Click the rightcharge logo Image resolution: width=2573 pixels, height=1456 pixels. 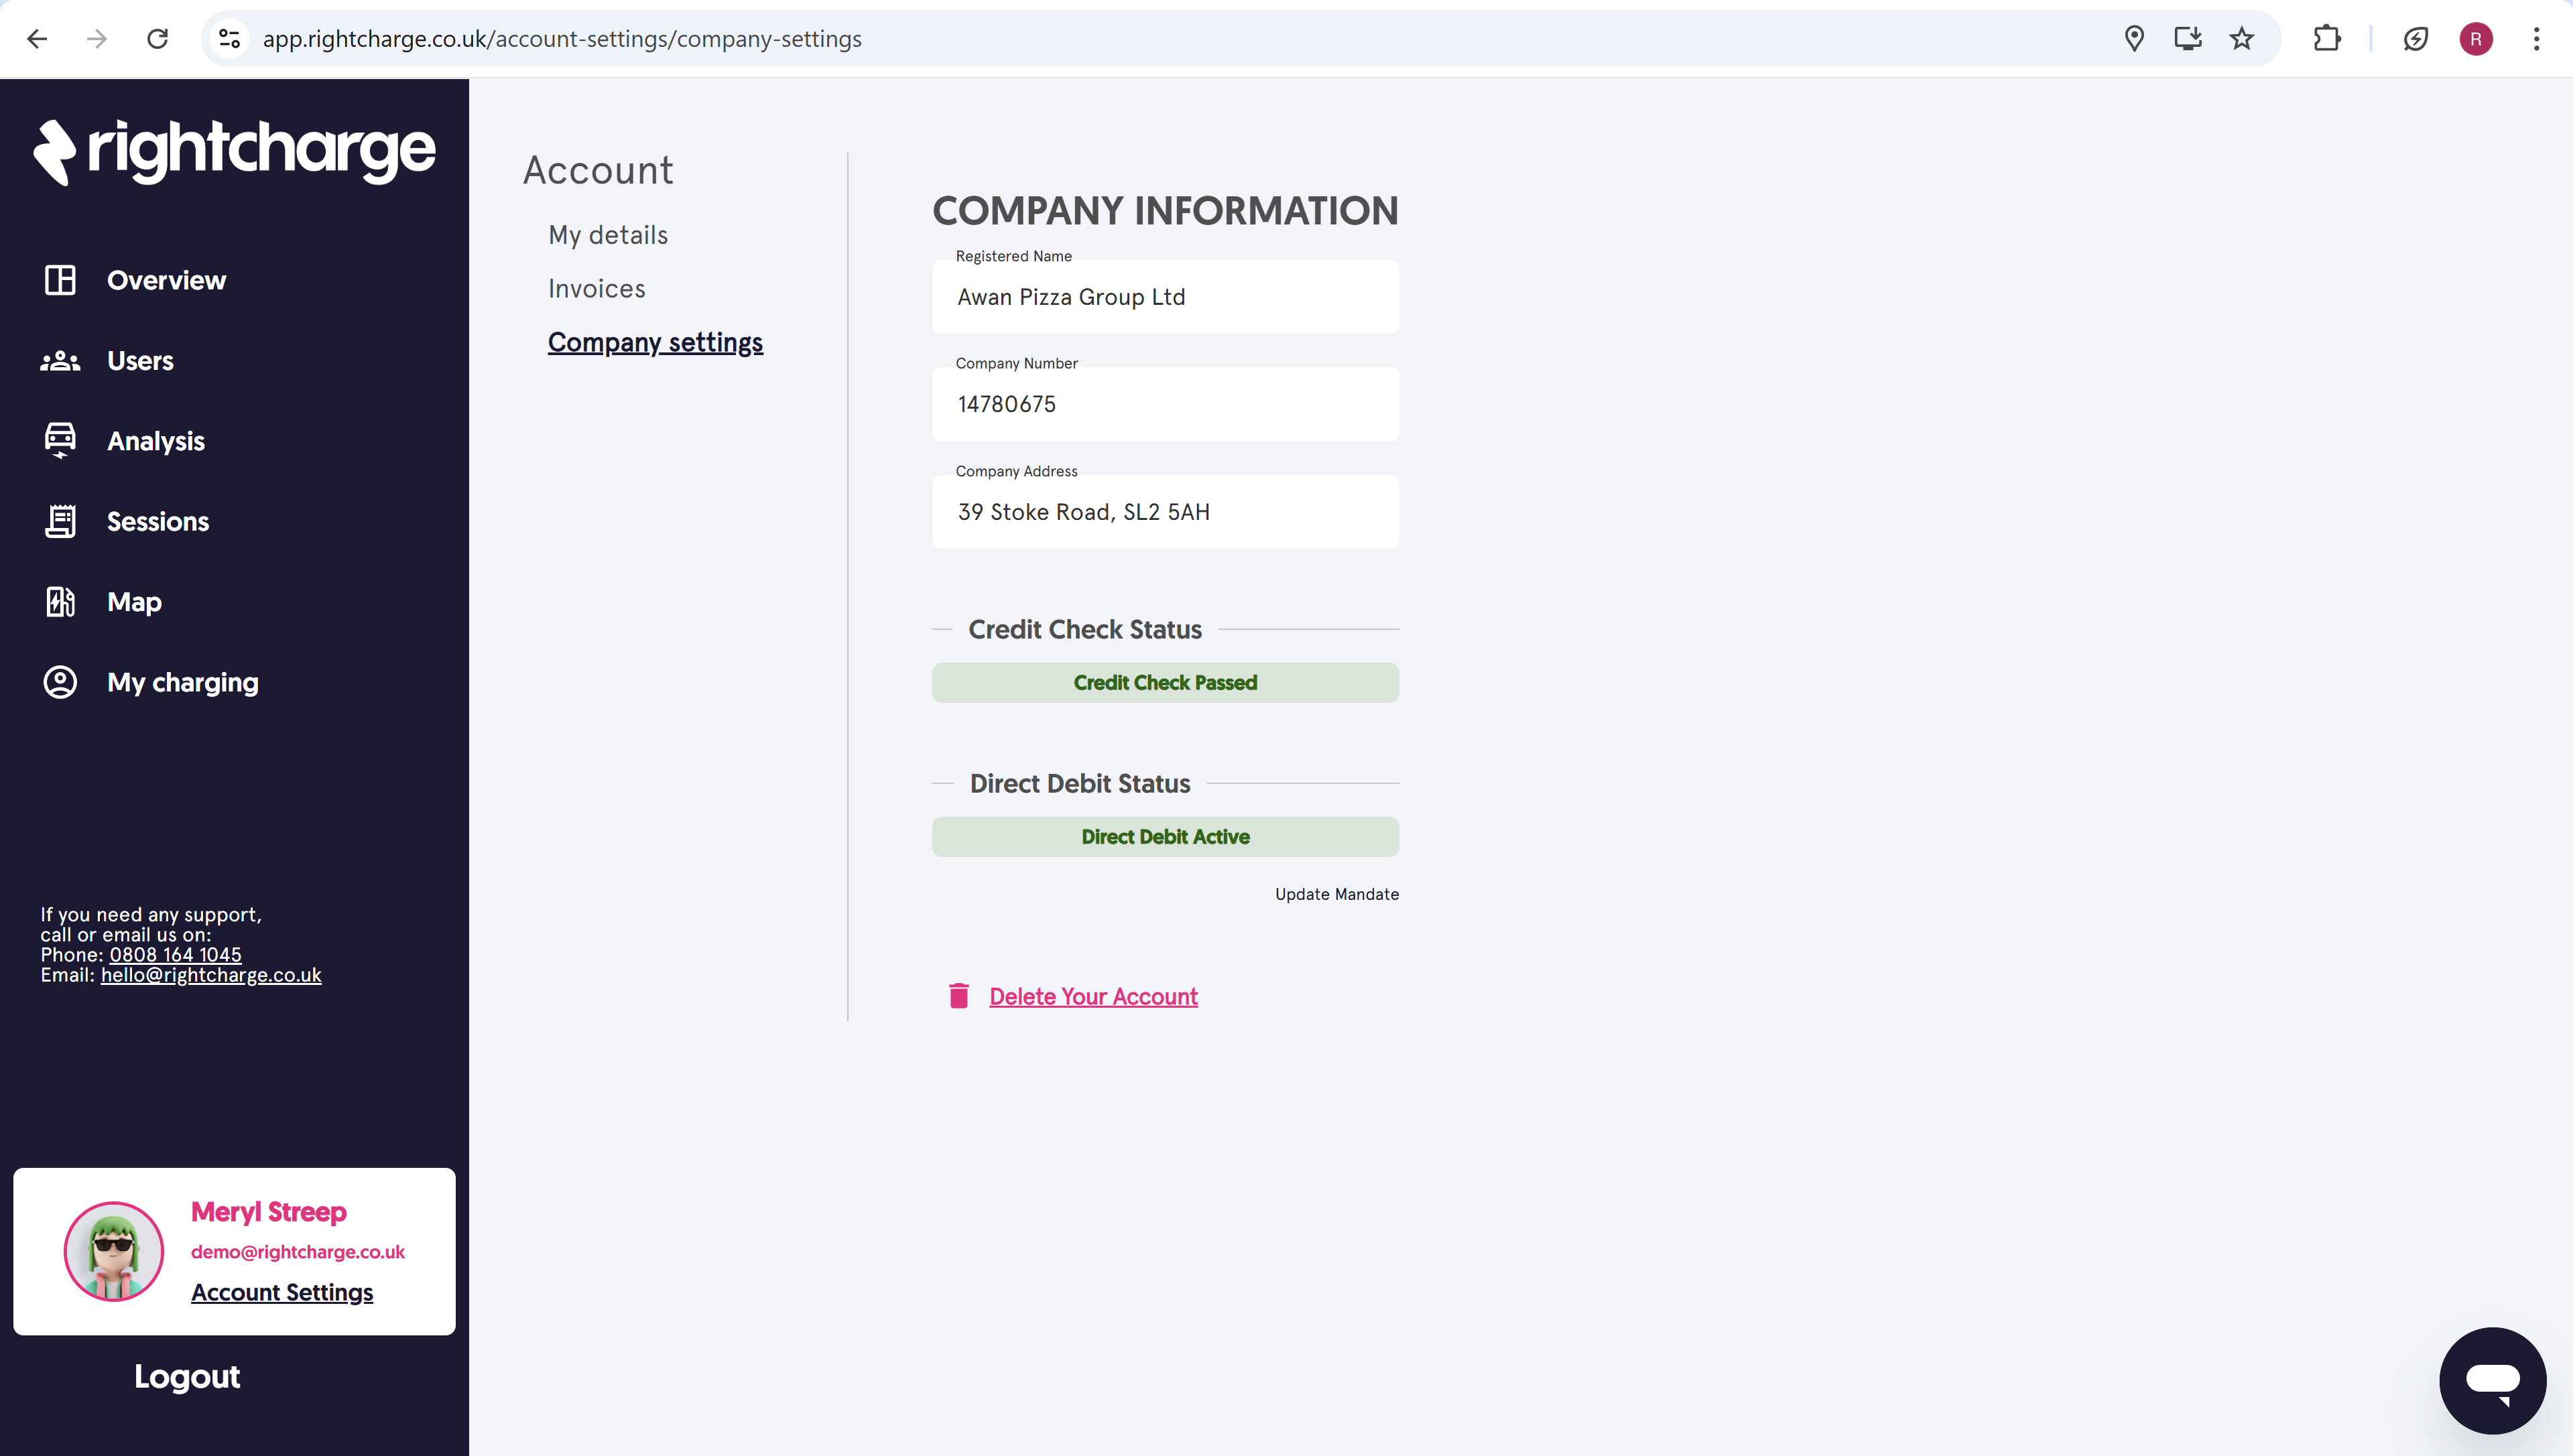234,152
